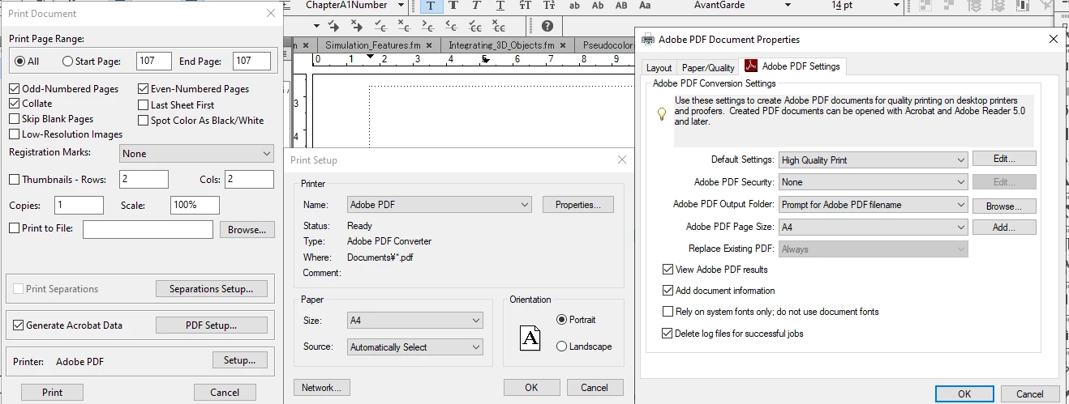Image resolution: width=1069 pixels, height=404 pixels.
Task: Open the Help question mark icon
Action: click(547, 26)
